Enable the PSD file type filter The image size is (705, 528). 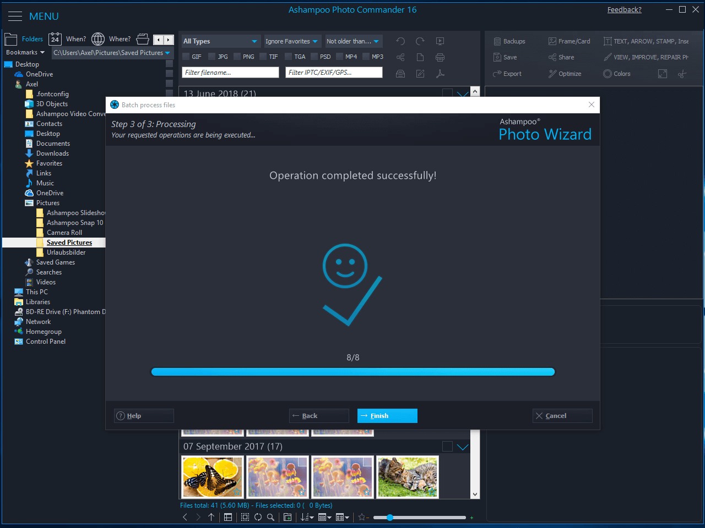pos(314,57)
